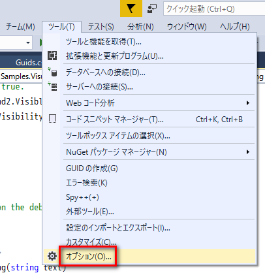Viewport: 265px width, 273px height.
Task: Select ツールボックス アイテムの選択(X)...
Action: tap(149, 136)
